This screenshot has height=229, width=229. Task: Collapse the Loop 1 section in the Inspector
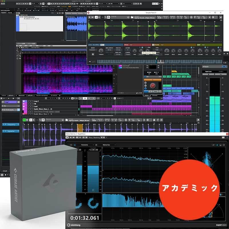3,102
